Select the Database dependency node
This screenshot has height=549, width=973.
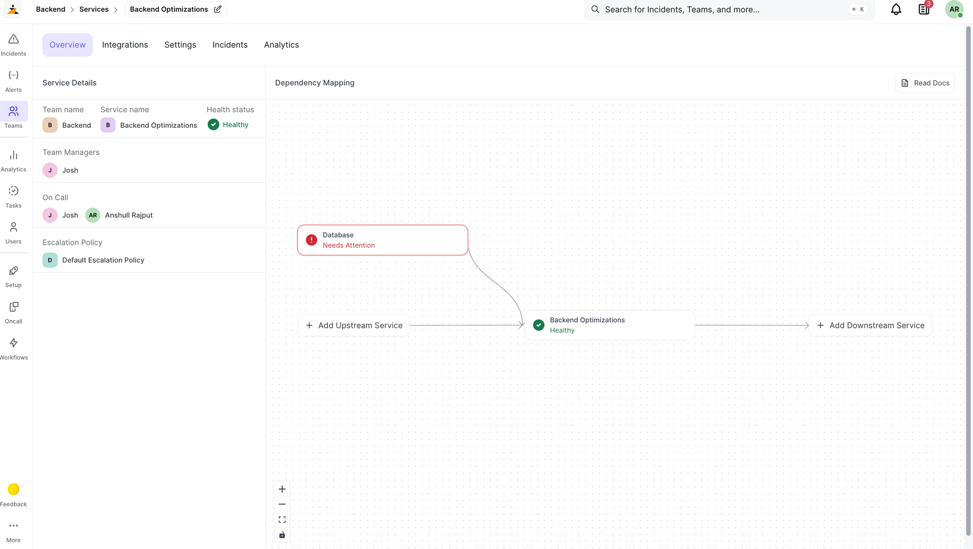(x=383, y=240)
